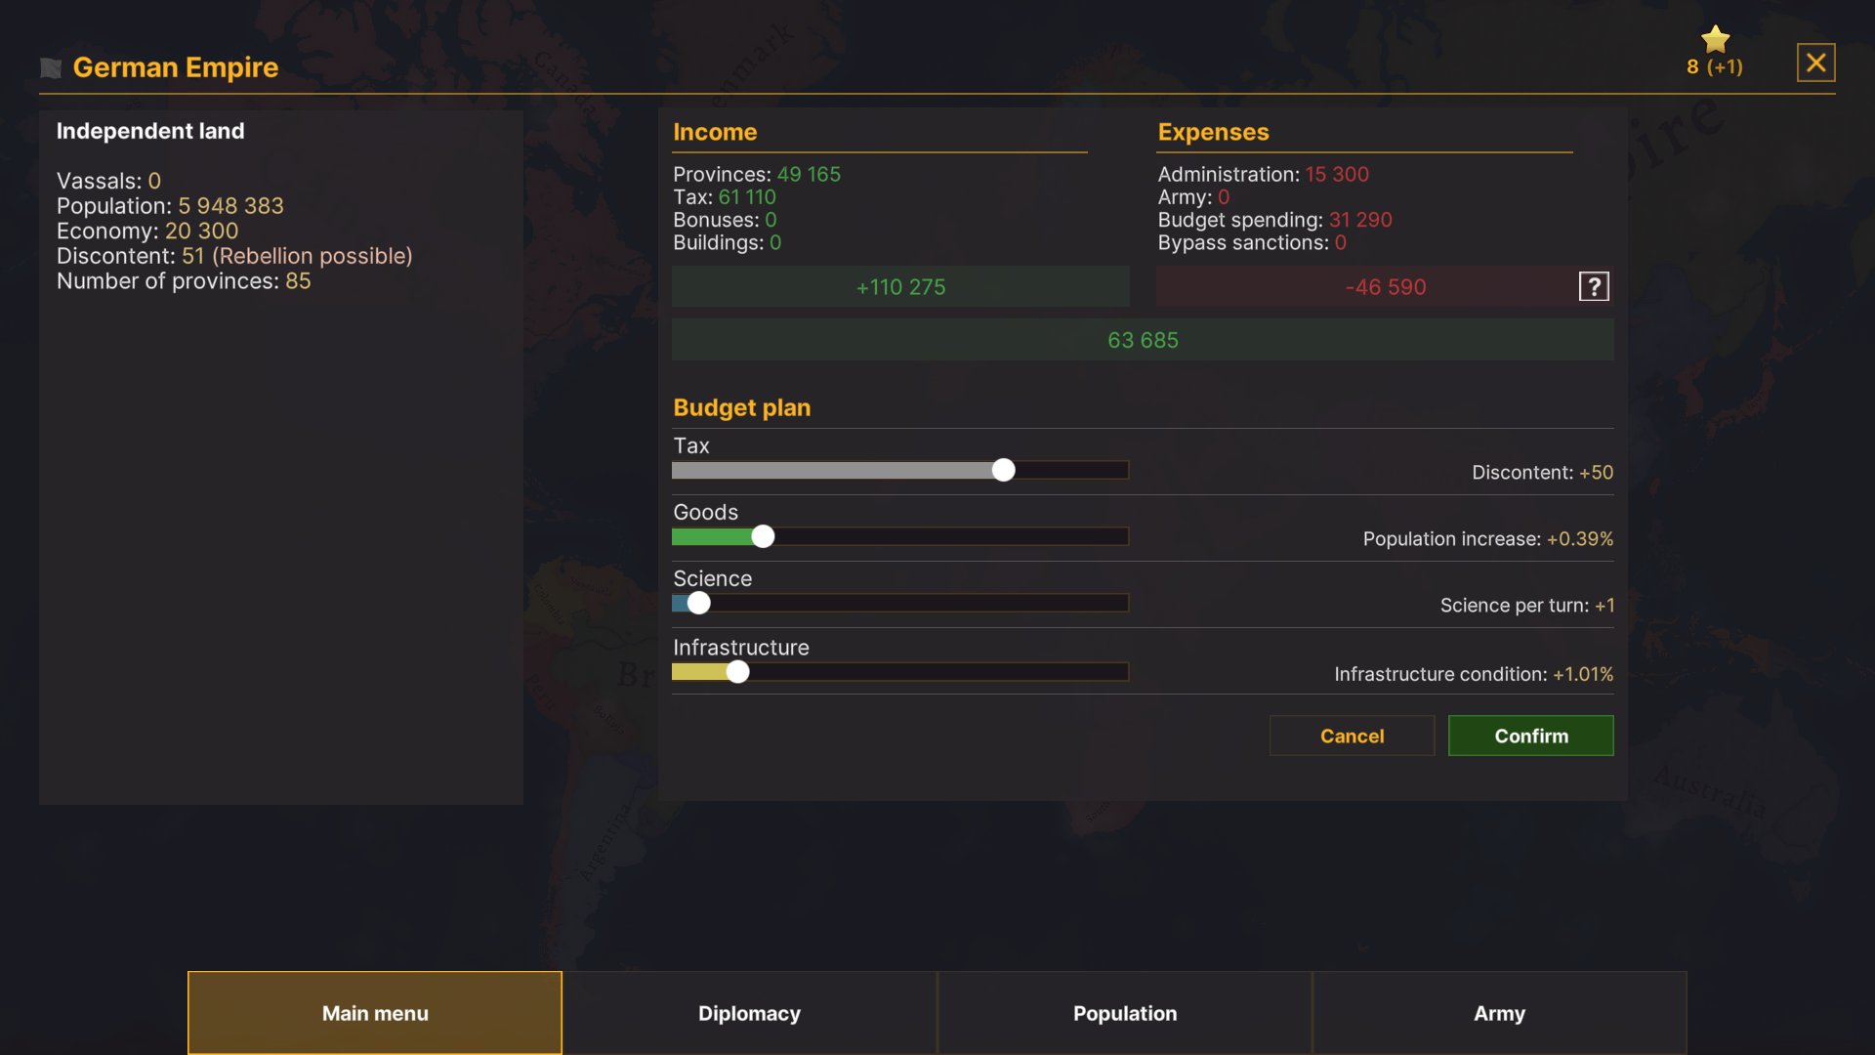The image size is (1875, 1055).
Task: Switch to the Army tab
Action: [1500, 1013]
